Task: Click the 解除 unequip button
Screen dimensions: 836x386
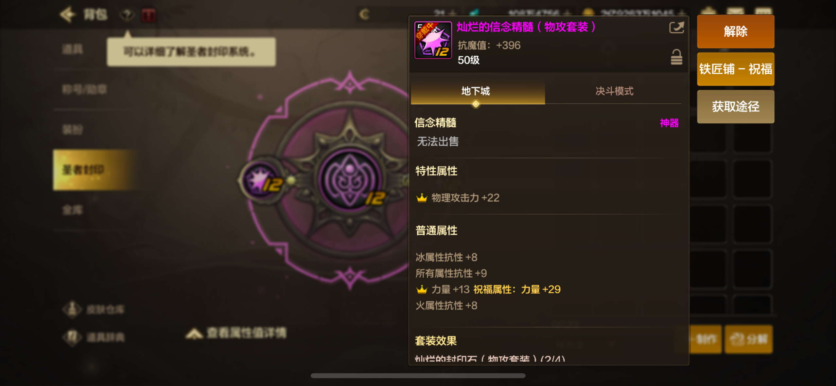Action: [735, 32]
